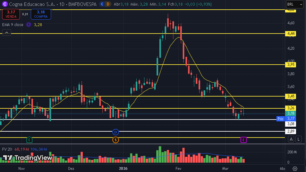Click the VENDA 3,17 sell button
Screen dimensions: 306x172
pyautogui.click(x=11, y=14)
